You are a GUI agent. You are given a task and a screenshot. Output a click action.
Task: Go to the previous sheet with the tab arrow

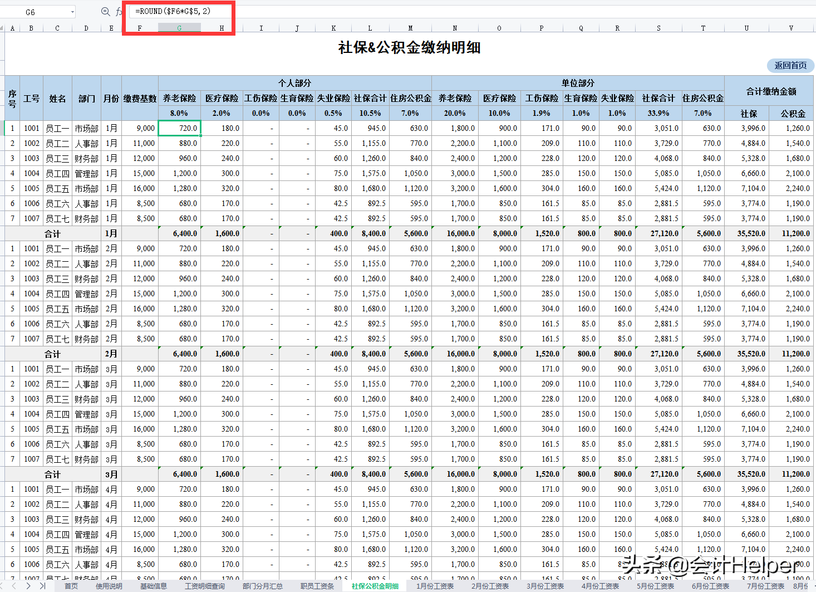pos(14,586)
